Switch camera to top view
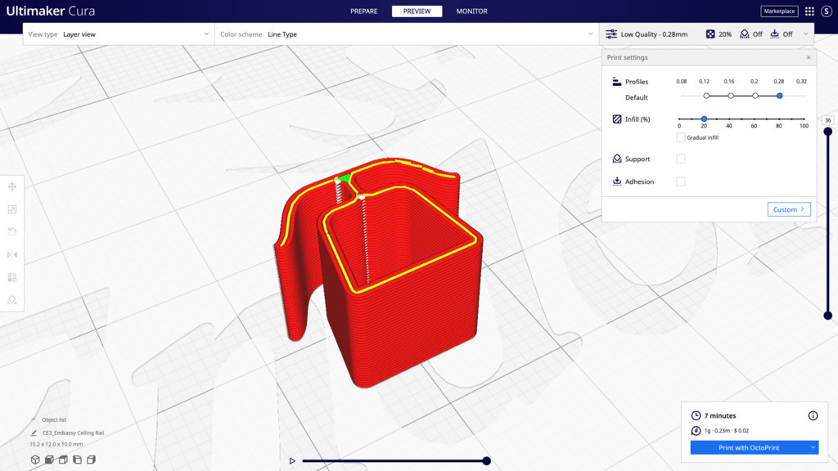838x471 pixels. [63, 460]
